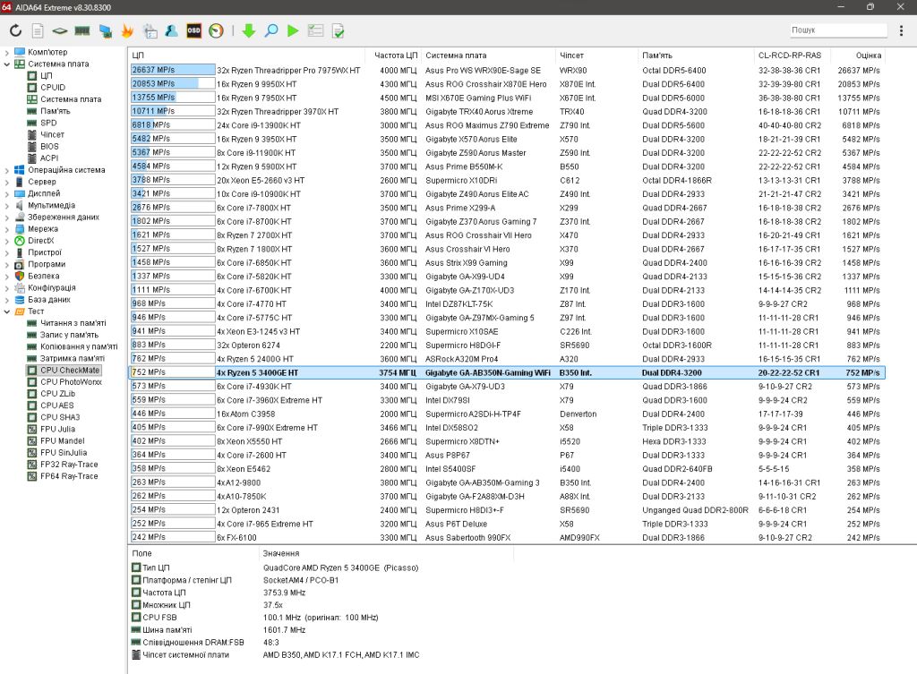Click the document with green checkmark icon

[x=338, y=30]
